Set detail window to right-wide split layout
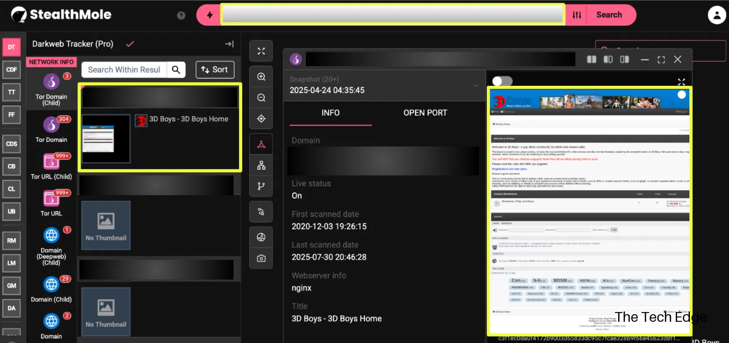The height and width of the screenshot is (343, 729). 625,59
